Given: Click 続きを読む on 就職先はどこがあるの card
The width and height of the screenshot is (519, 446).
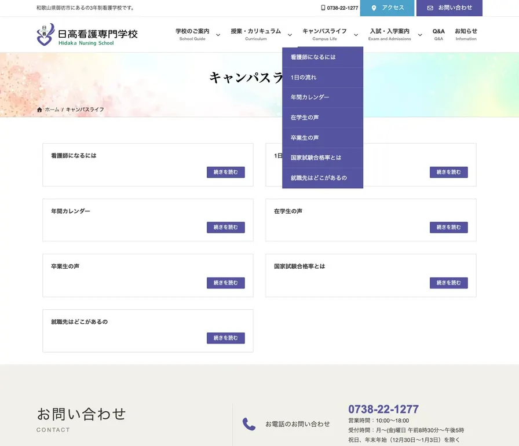Looking at the screenshot, I should (x=226, y=338).
